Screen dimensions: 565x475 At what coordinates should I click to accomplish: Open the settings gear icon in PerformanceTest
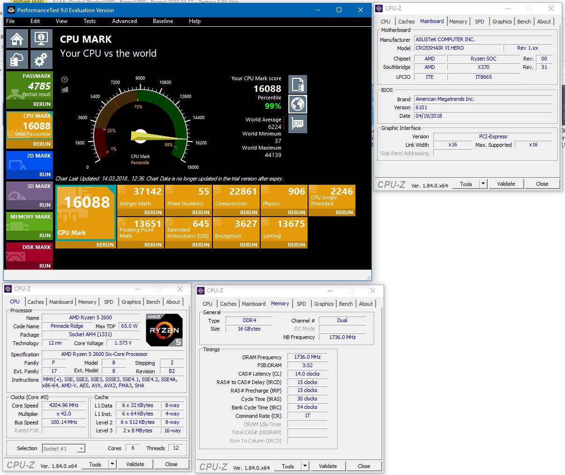[41, 60]
